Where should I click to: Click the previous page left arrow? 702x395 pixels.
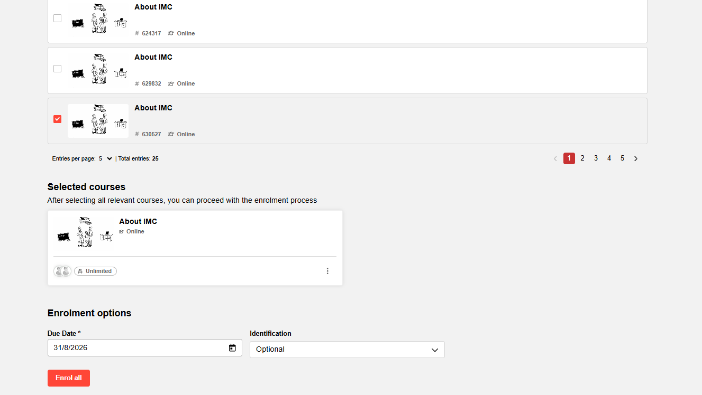(555, 158)
